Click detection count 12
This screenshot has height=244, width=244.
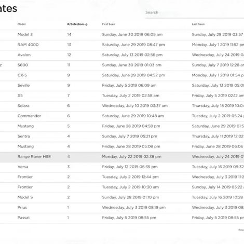click(69, 55)
